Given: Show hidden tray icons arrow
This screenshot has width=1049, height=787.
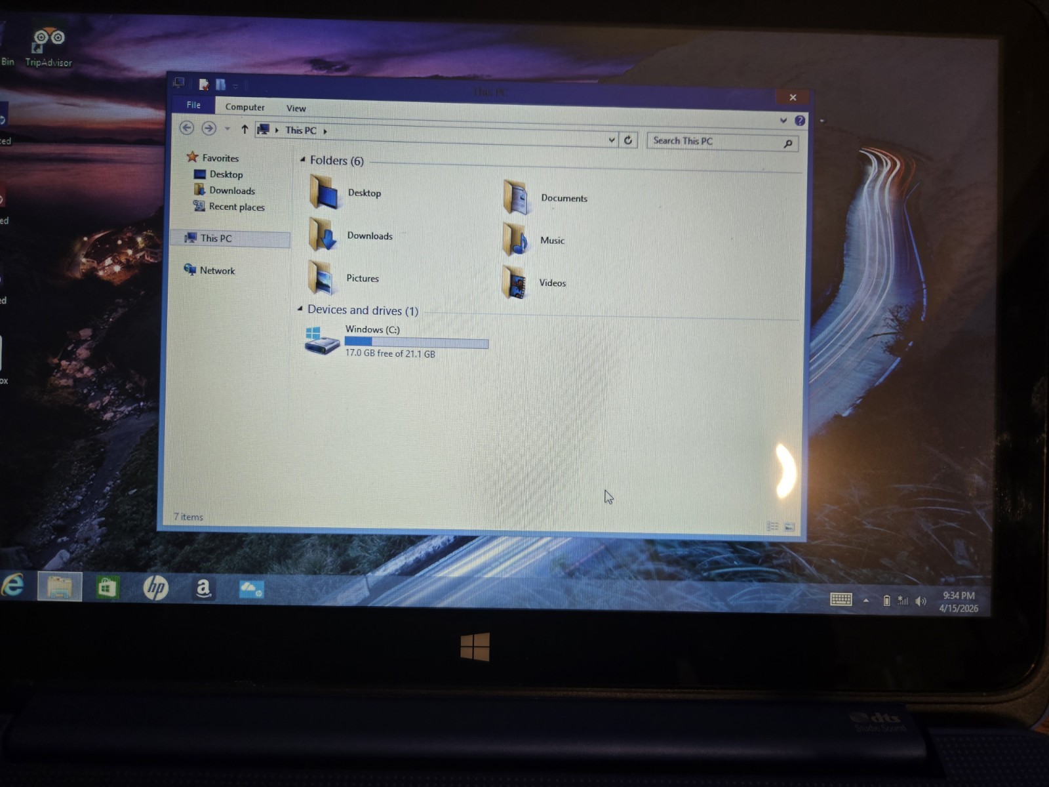Looking at the screenshot, I should tap(866, 600).
